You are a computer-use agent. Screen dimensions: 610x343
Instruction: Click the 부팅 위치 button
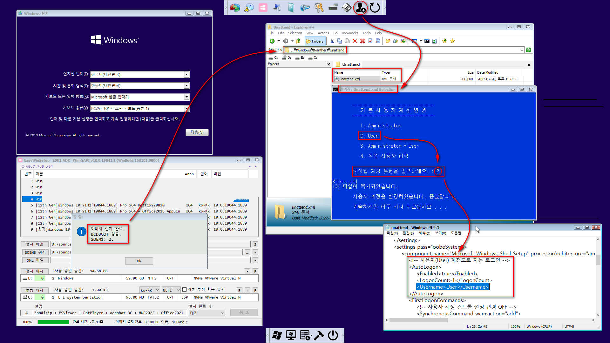(x=35, y=290)
